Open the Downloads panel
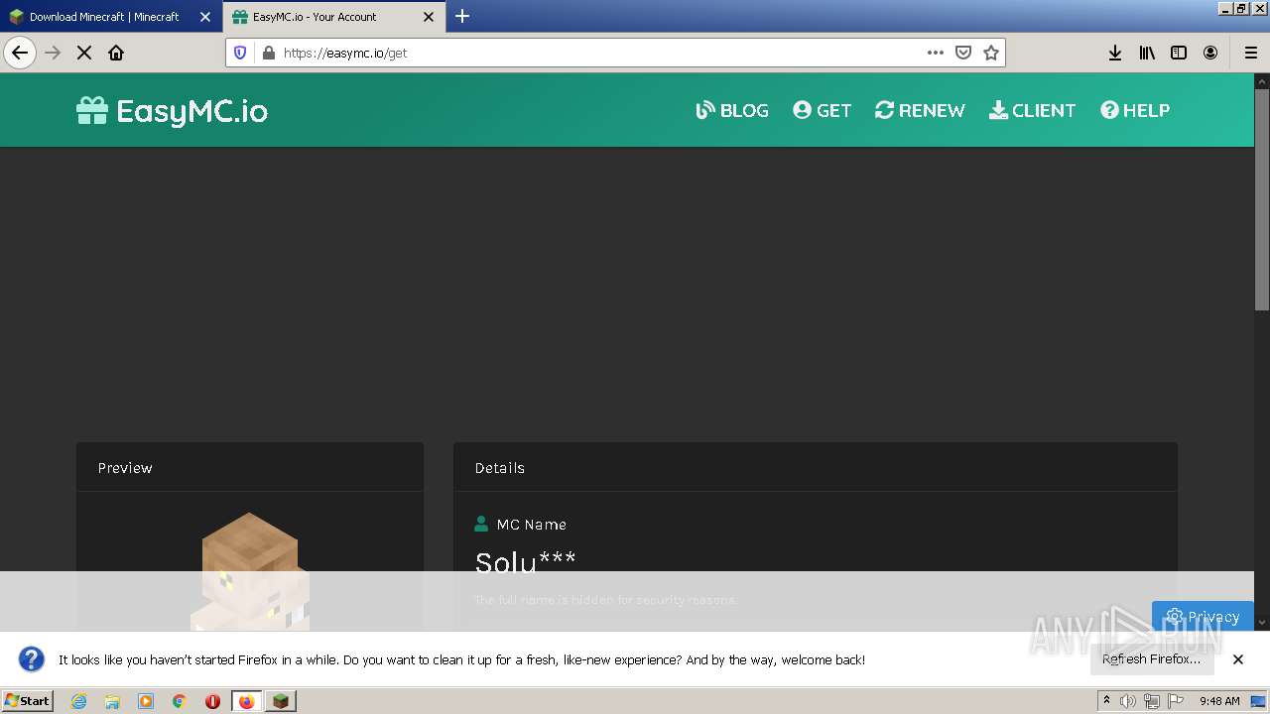The height and width of the screenshot is (714, 1270). [x=1115, y=53]
